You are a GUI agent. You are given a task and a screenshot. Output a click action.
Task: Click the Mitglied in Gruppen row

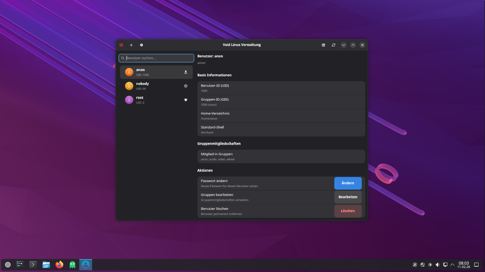(x=281, y=156)
